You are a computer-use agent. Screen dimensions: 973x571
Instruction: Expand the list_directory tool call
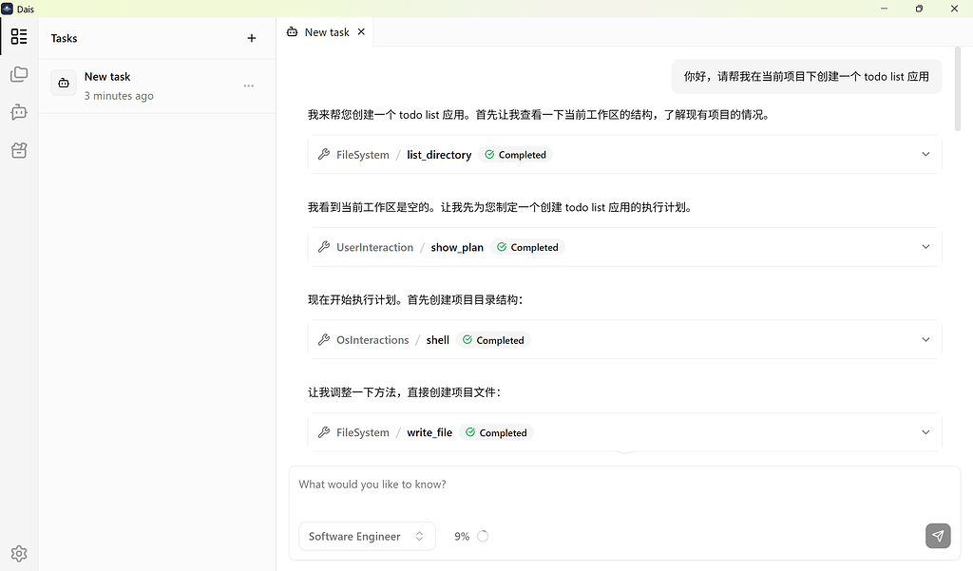coord(925,154)
